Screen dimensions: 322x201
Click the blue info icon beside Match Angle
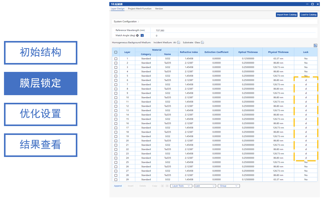pyautogui.click(x=142, y=35)
